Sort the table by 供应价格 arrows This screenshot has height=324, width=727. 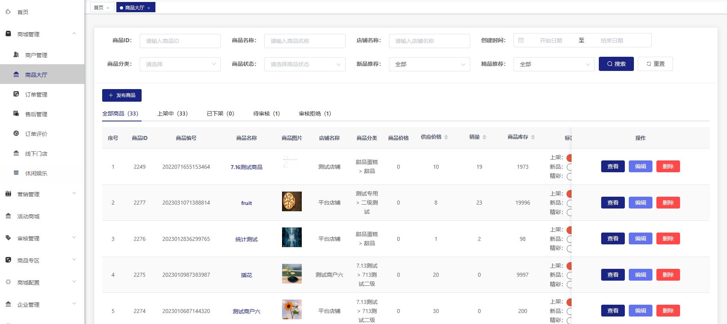point(446,137)
